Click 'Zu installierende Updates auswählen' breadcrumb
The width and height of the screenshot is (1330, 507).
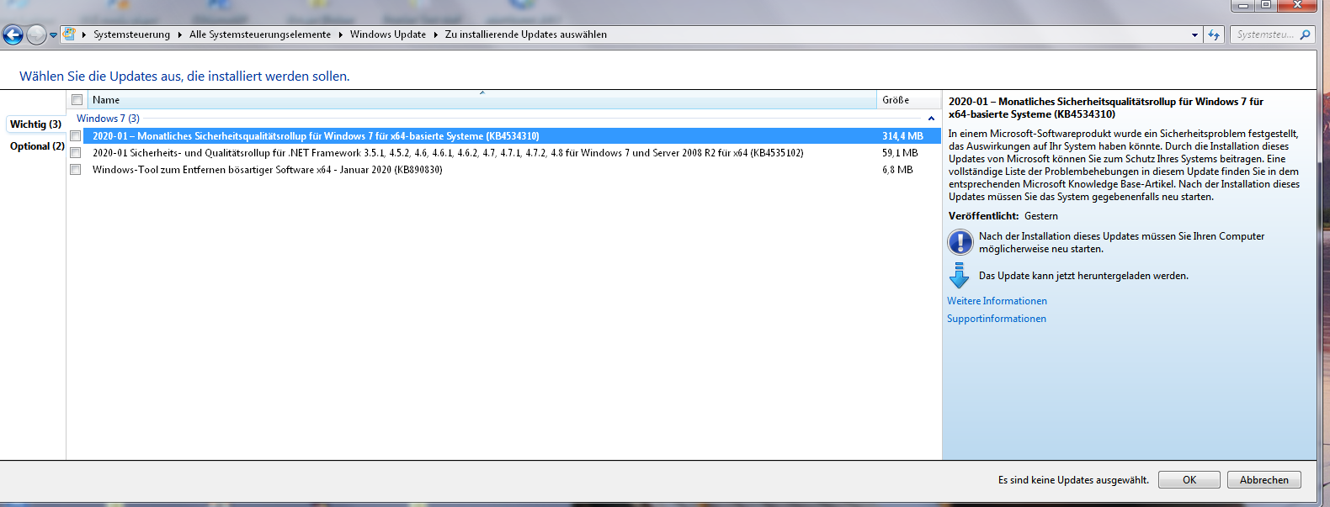526,34
